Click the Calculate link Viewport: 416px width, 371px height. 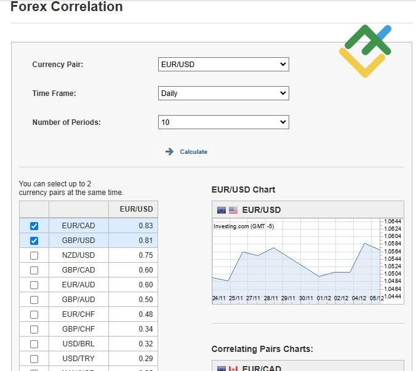point(193,152)
